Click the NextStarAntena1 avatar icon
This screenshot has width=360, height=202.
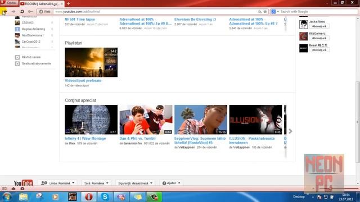(17, 35)
